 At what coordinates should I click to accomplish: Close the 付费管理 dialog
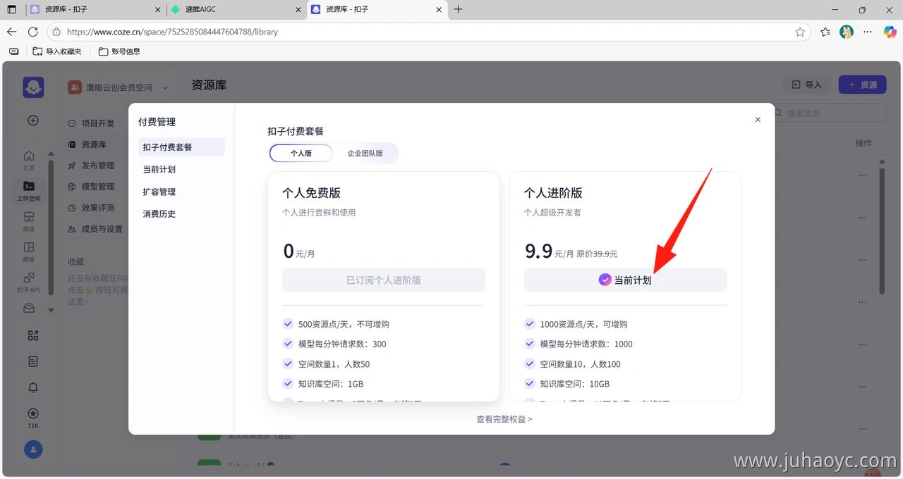(758, 120)
